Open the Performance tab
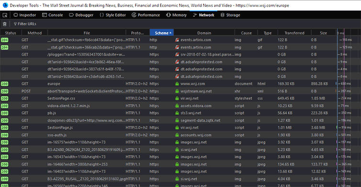This screenshot has width=361, height=187. pos(146,15)
